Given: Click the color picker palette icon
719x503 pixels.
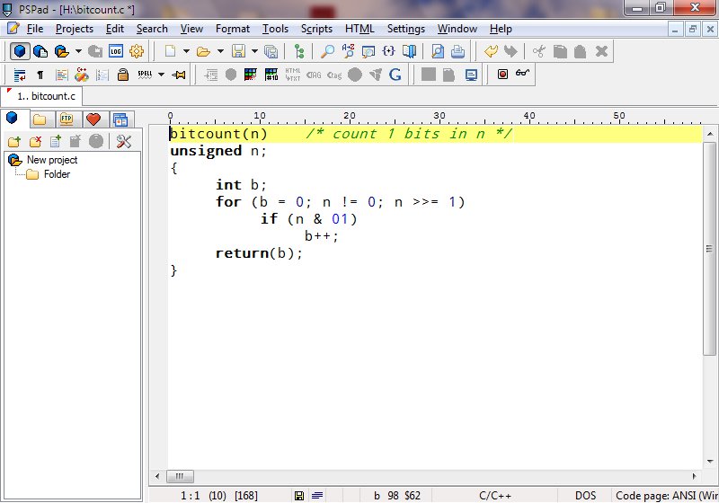Looking at the screenshot, I should click(x=251, y=75).
